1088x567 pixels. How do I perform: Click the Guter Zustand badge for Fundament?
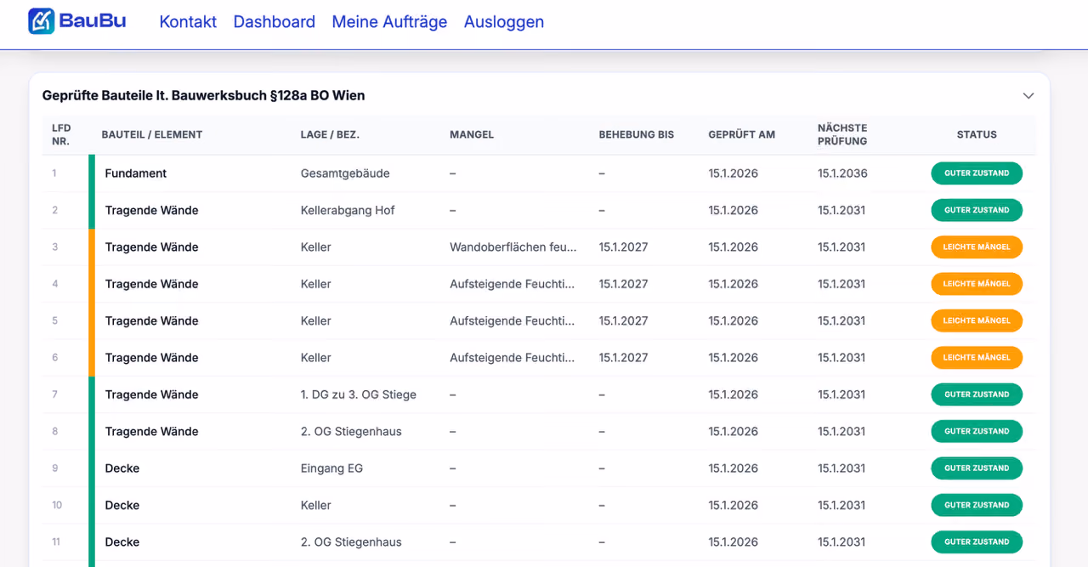tap(977, 173)
